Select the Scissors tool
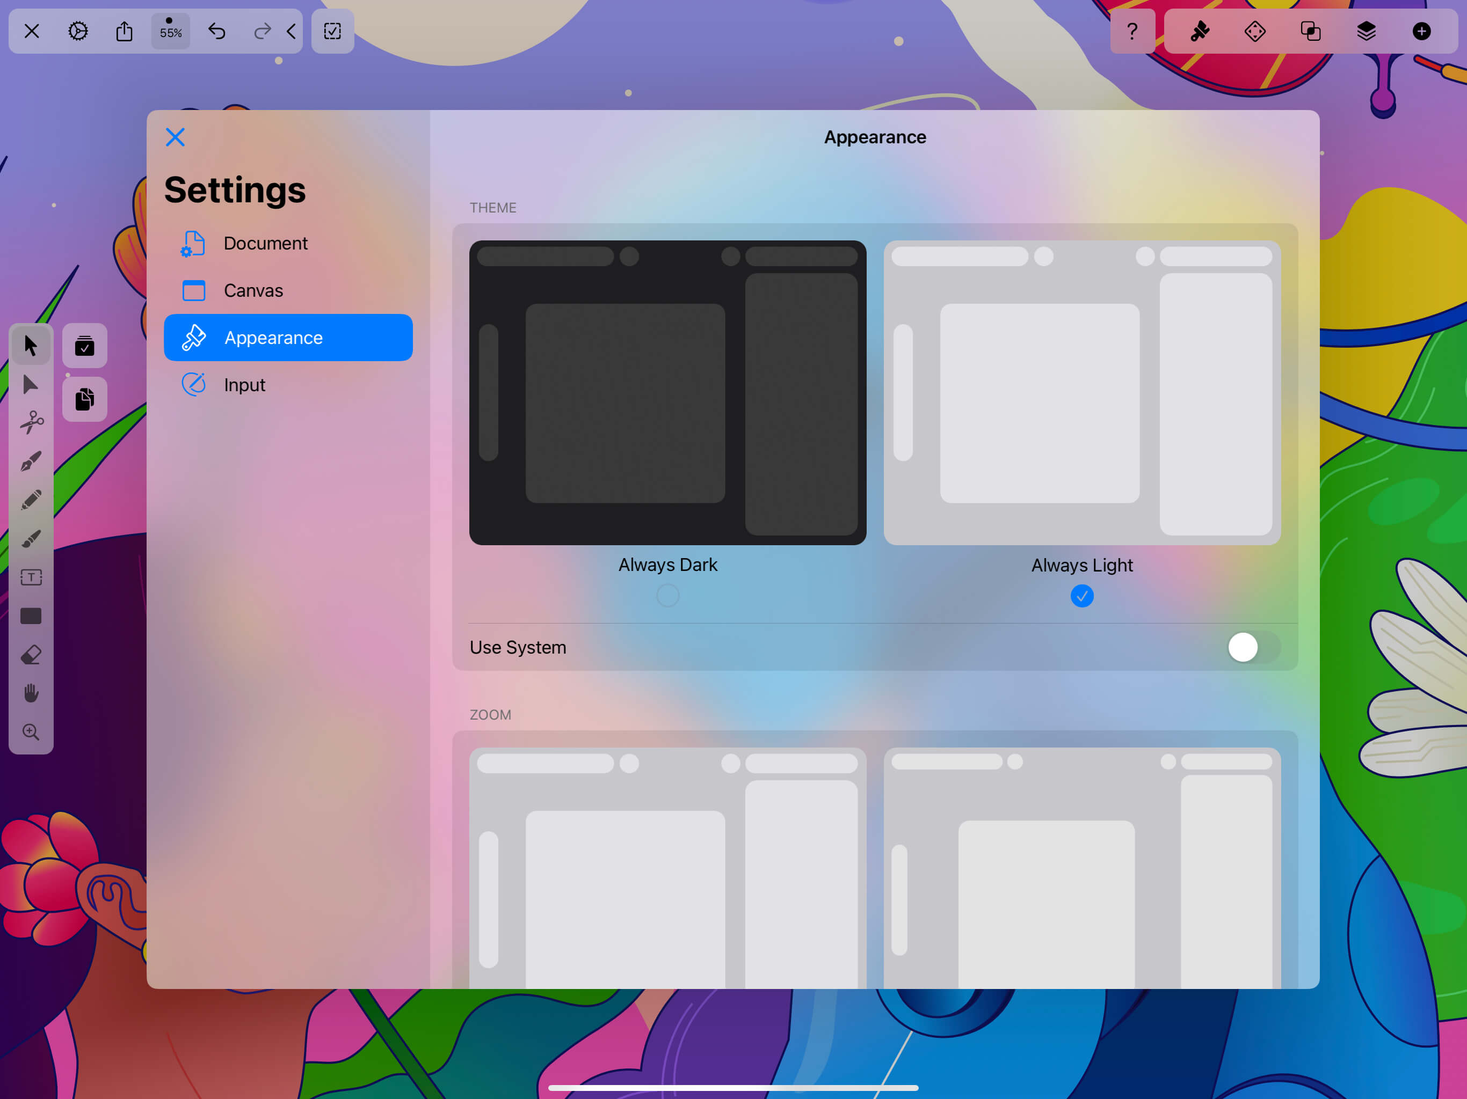 point(31,422)
